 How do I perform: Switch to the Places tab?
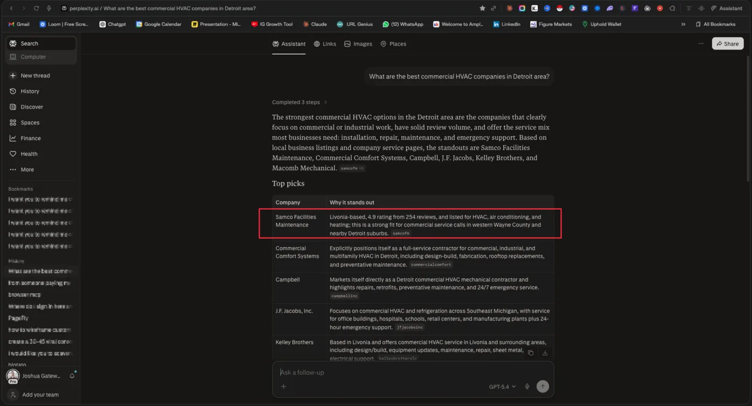tap(393, 44)
